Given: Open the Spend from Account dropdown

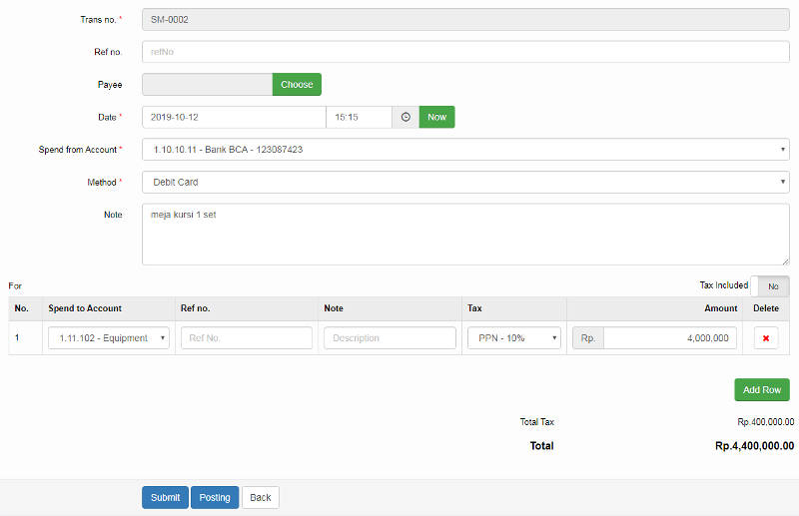Looking at the screenshot, I should point(465,150).
